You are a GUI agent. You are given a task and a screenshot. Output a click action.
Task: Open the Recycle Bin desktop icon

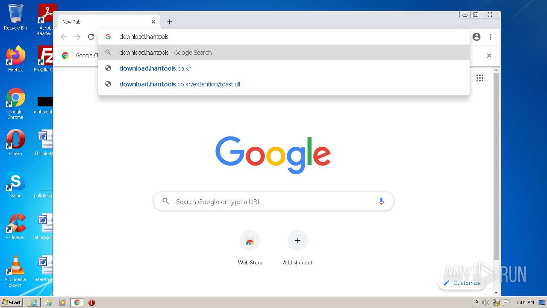tap(15, 17)
